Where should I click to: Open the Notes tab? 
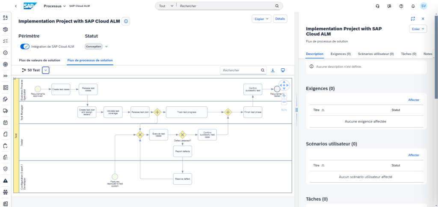[428, 54]
